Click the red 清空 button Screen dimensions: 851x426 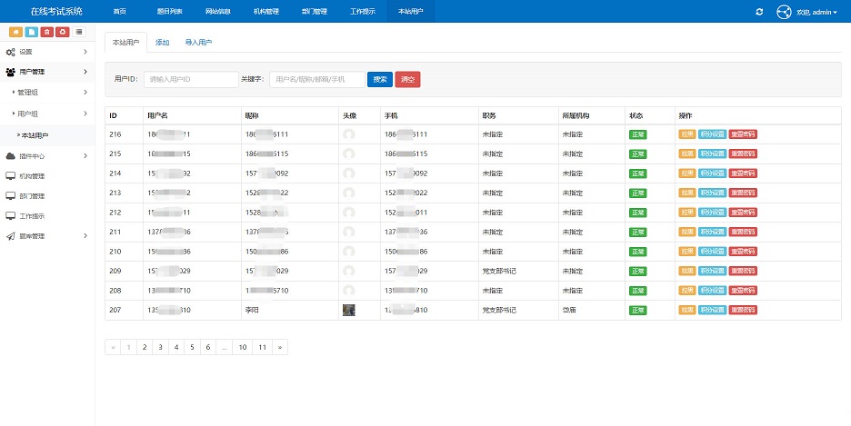click(407, 79)
